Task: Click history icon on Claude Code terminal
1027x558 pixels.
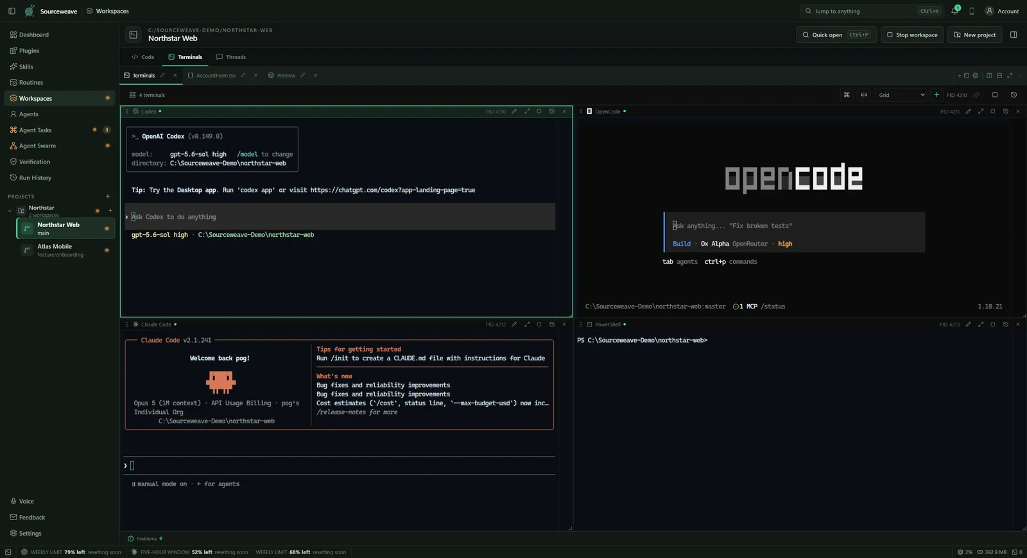Action: click(x=552, y=325)
